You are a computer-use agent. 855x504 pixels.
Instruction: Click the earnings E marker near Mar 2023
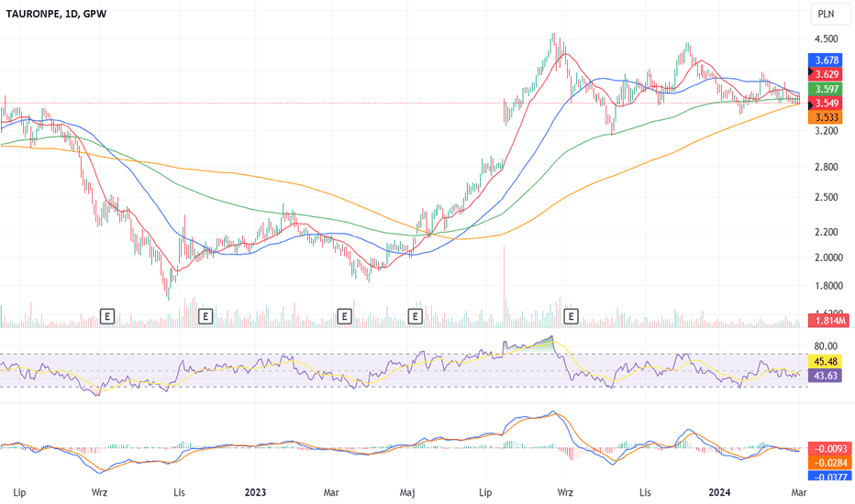344,316
